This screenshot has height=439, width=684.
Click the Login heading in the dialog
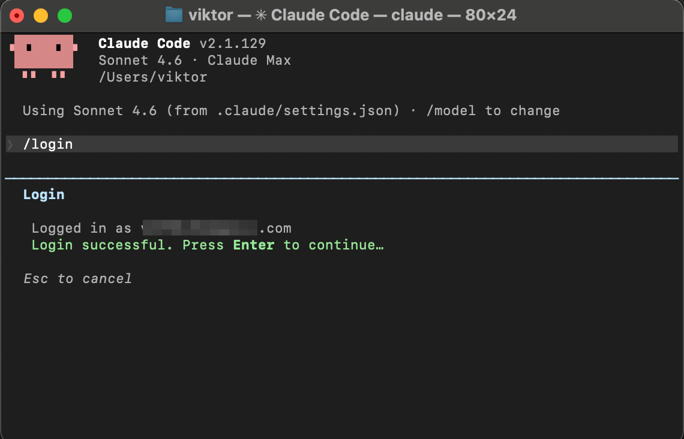pos(44,194)
